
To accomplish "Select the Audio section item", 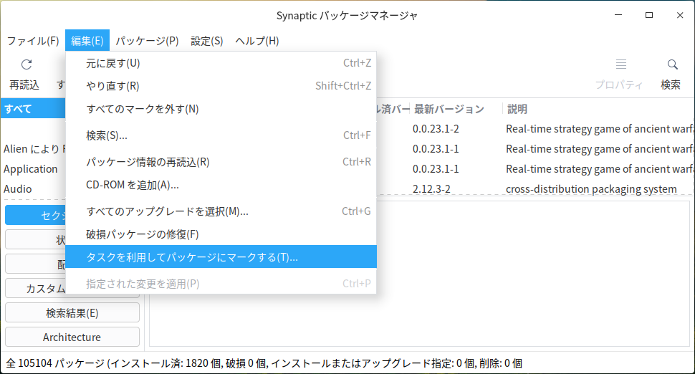I will pyautogui.click(x=18, y=188).
